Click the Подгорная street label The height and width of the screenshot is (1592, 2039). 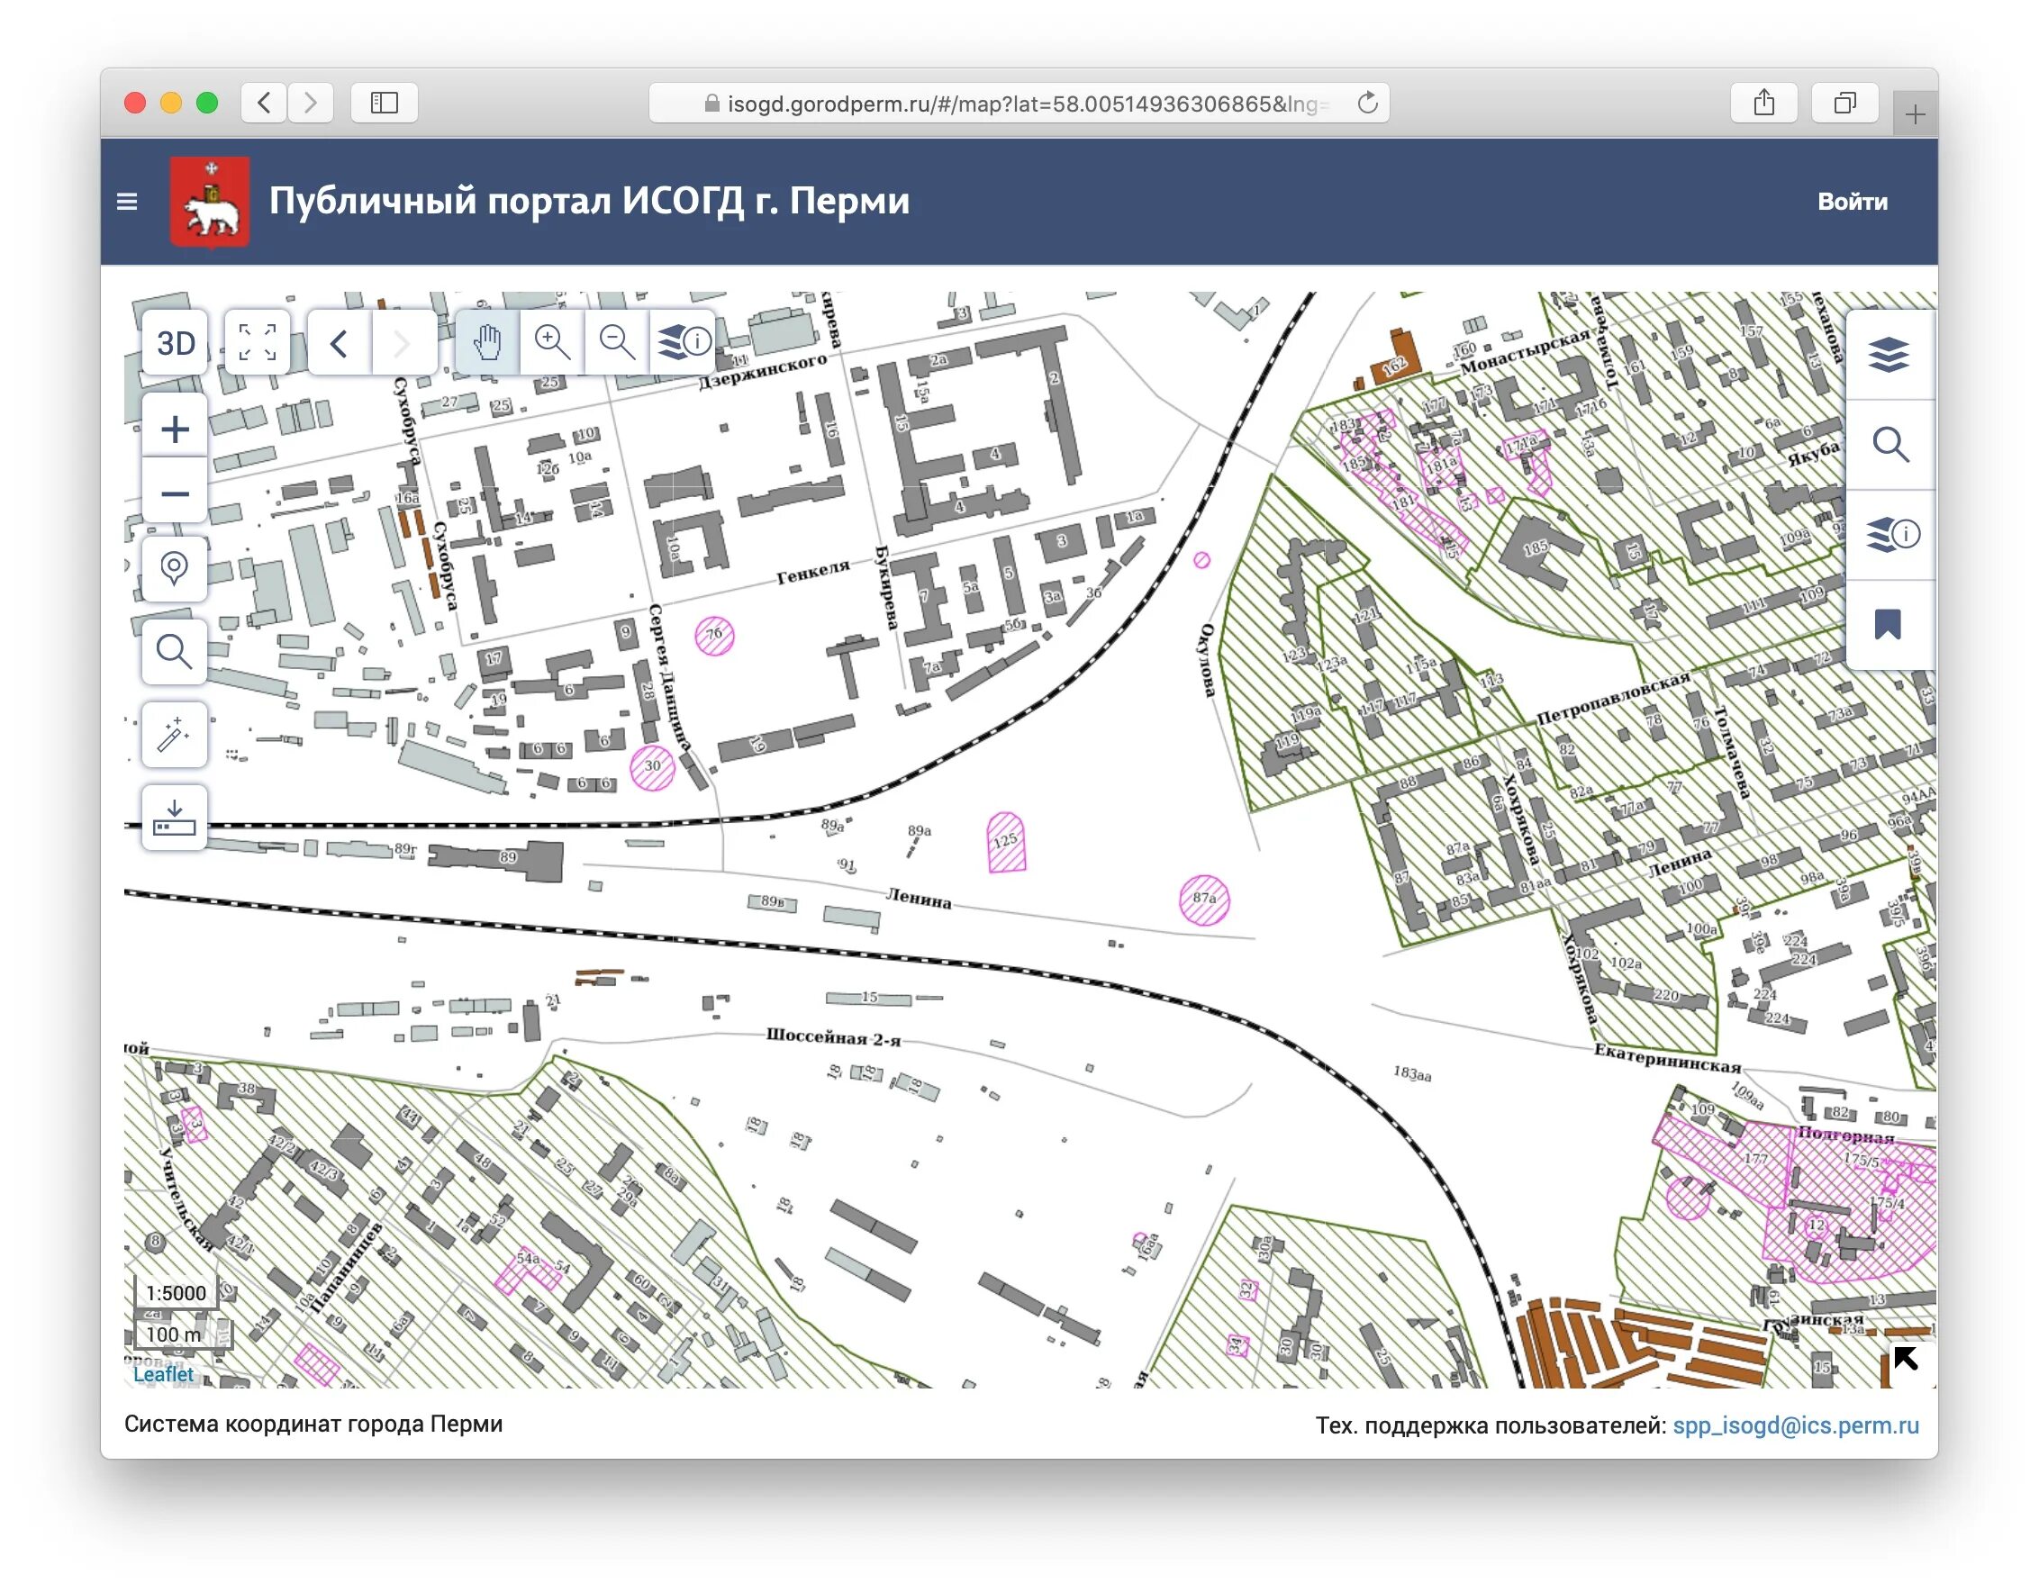point(1845,1135)
